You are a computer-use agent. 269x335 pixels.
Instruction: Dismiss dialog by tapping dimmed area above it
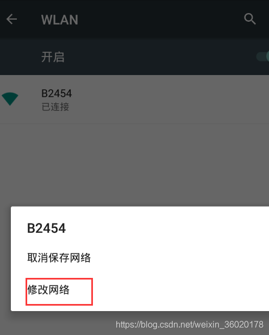point(135,164)
